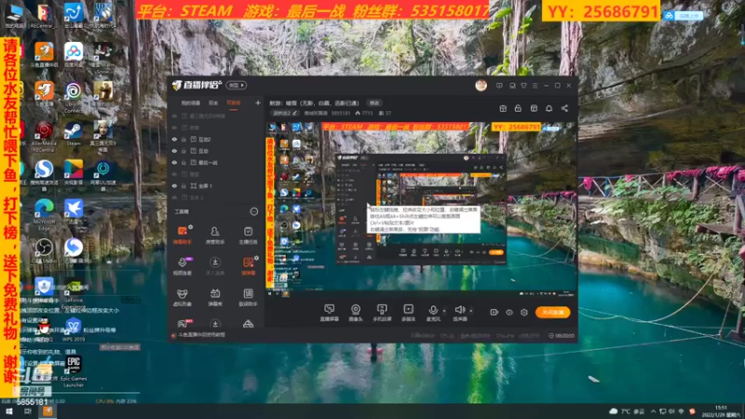Open the highlighted orange tool in second toolbox row

click(248, 266)
